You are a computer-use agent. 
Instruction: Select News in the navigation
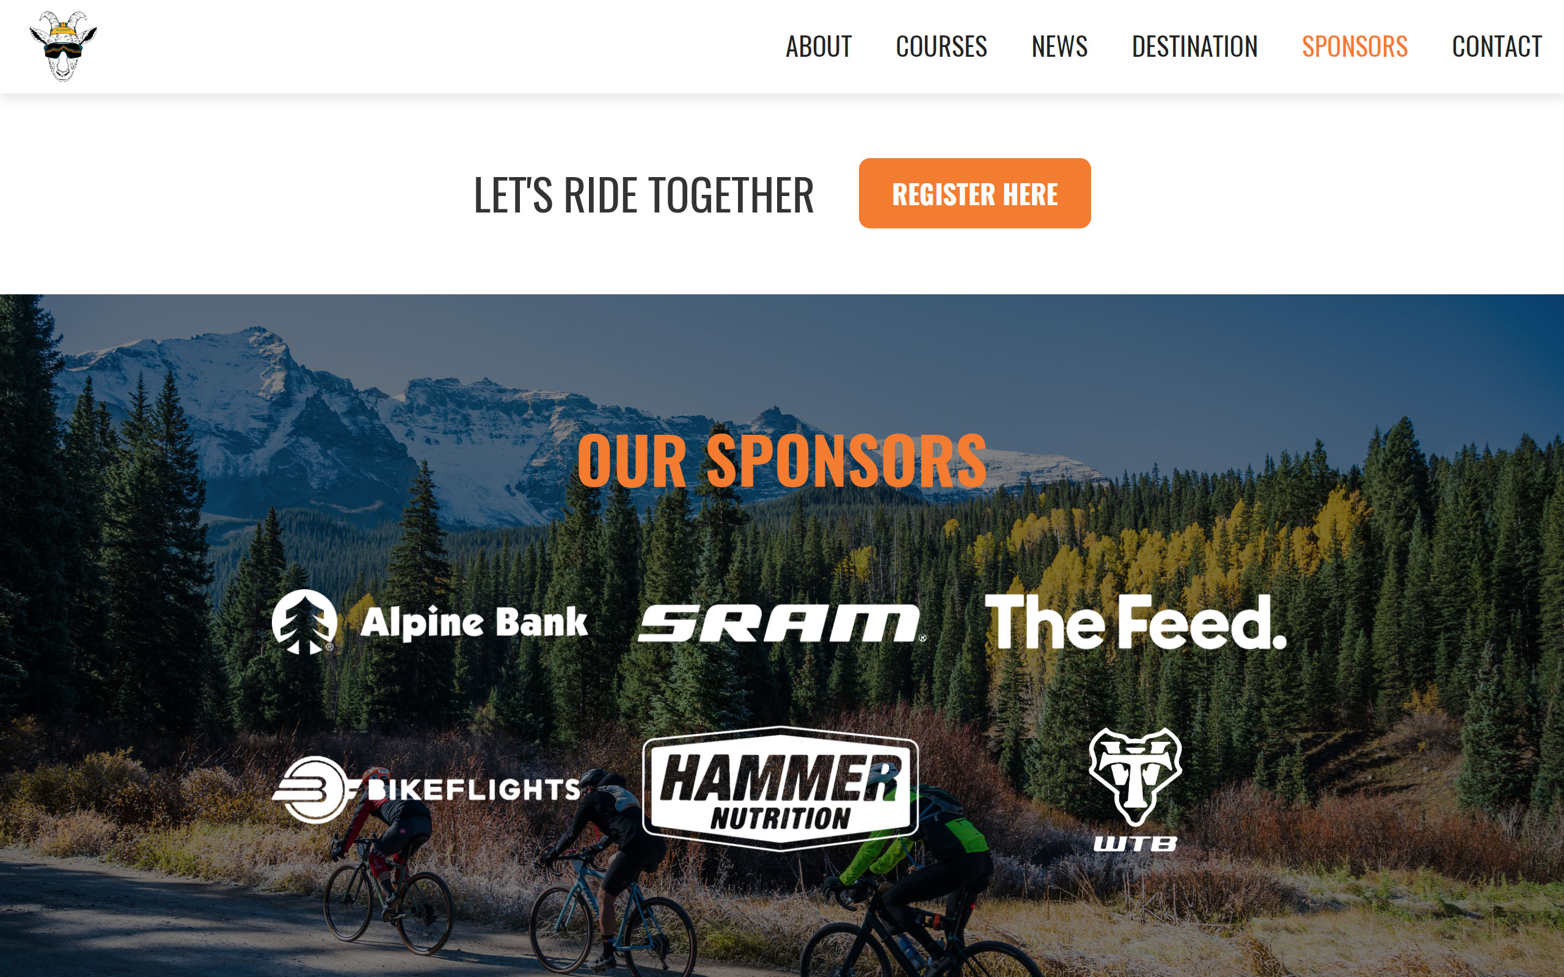(x=1059, y=46)
